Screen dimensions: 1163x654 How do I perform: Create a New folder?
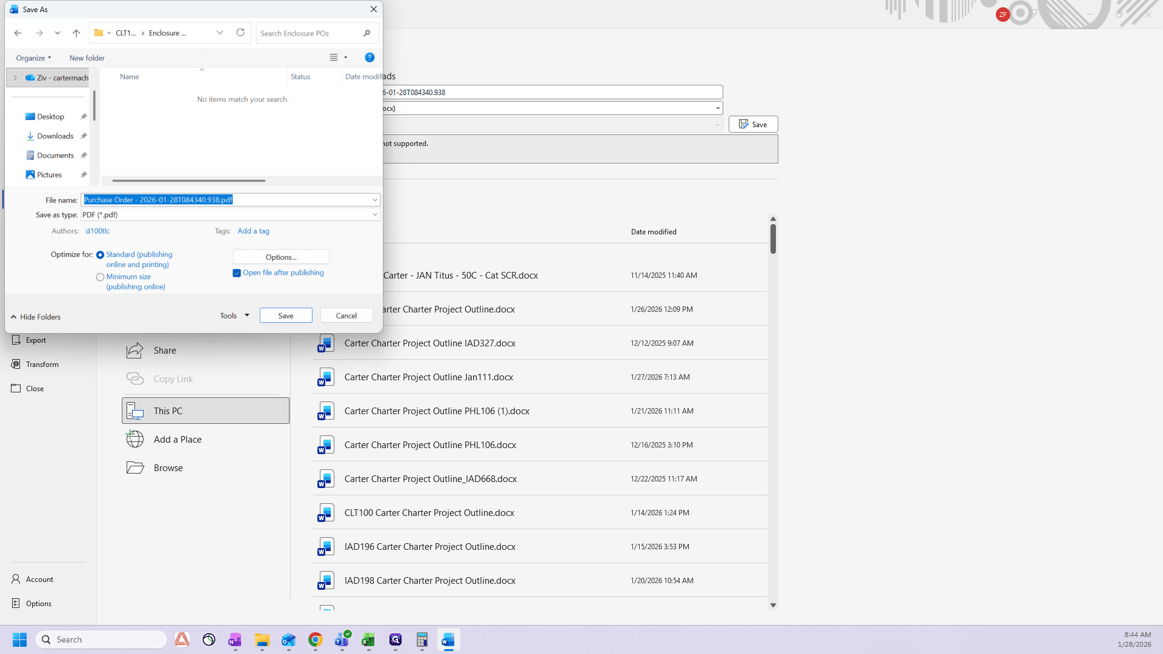[x=87, y=58]
